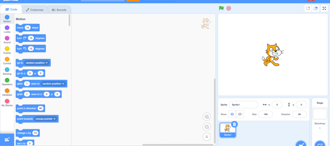Hide the sprite with crossed-eye icon
This screenshot has width=330, height=146.
tap(240, 114)
